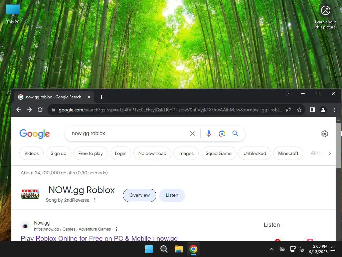Viewport: 342px width, 257px height.
Task: Open the notifications bell
Action: [x=333, y=249]
